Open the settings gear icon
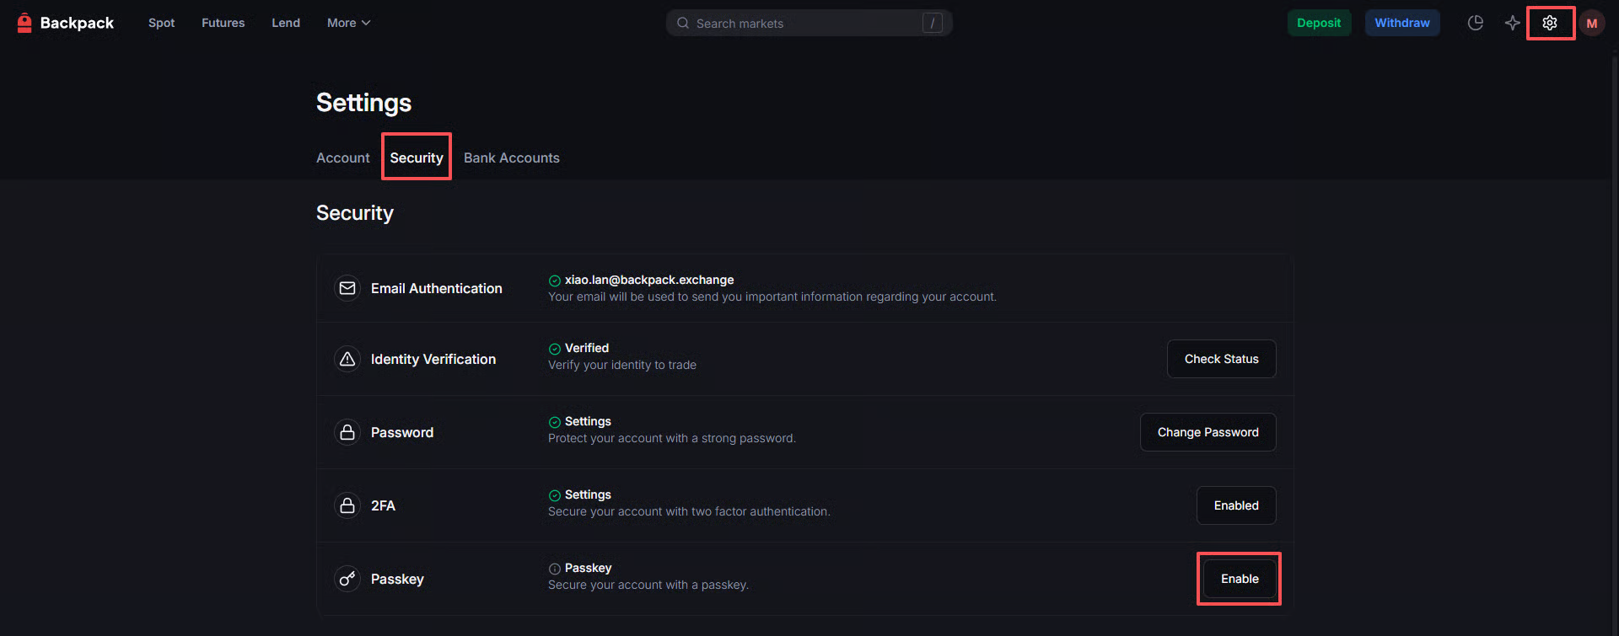This screenshot has width=1619, height=636. pyautogui.click(x=1550, y=23)
